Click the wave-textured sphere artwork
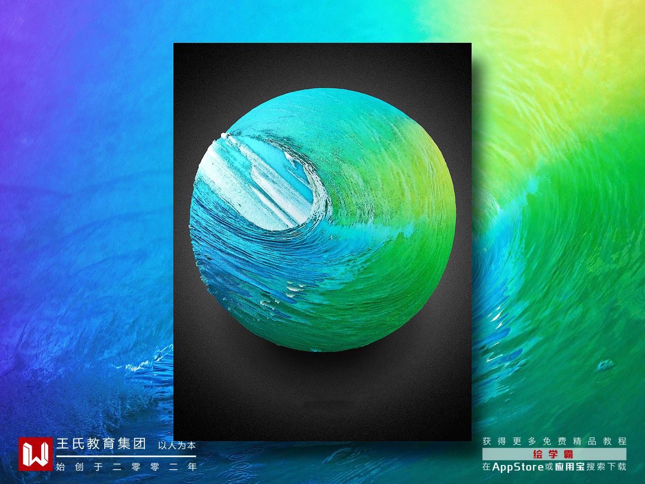Screen dimensions: 645x484 322,220
